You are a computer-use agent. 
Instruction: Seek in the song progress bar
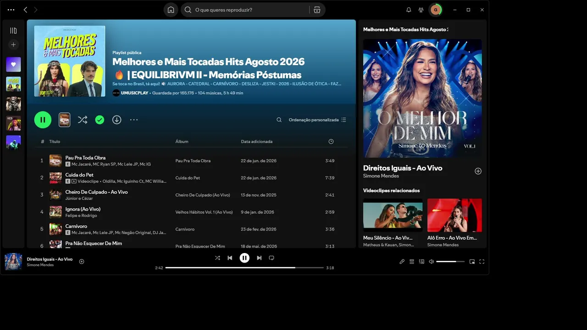click(244, 268)
